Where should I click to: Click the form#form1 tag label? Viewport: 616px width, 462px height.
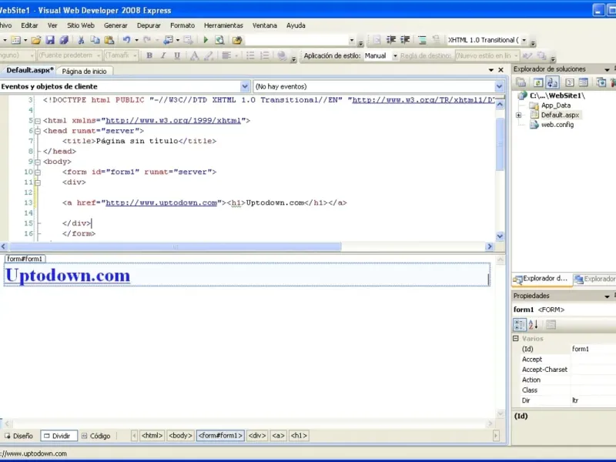point(25,259)
